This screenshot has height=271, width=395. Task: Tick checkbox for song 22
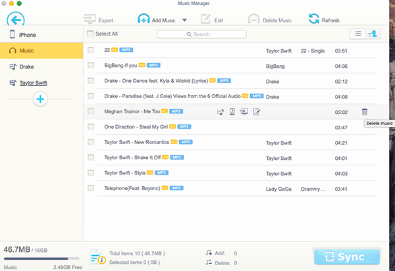point(91,50)
